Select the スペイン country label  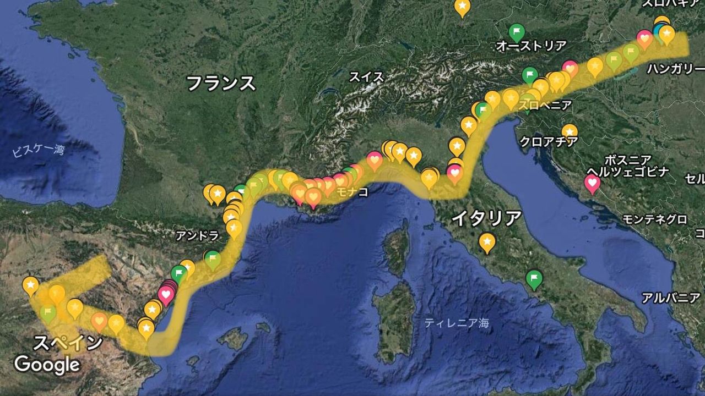tap(68, 343)
